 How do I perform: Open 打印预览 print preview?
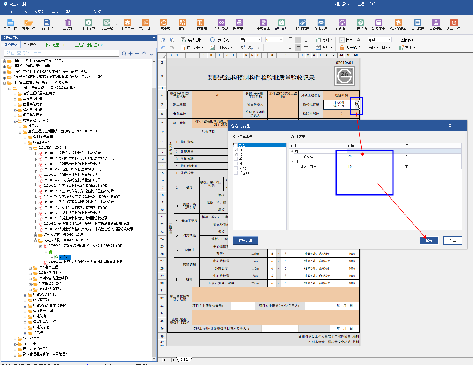pyautogui.click(x=221, y=25)
